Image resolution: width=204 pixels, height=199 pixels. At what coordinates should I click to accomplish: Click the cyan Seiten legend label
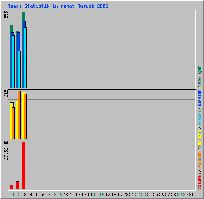[200, 118]
